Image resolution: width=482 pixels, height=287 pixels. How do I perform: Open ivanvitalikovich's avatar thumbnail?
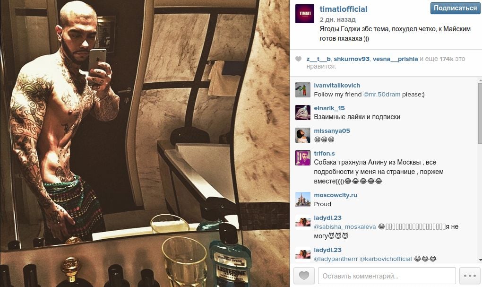click(x=303, y=90)
